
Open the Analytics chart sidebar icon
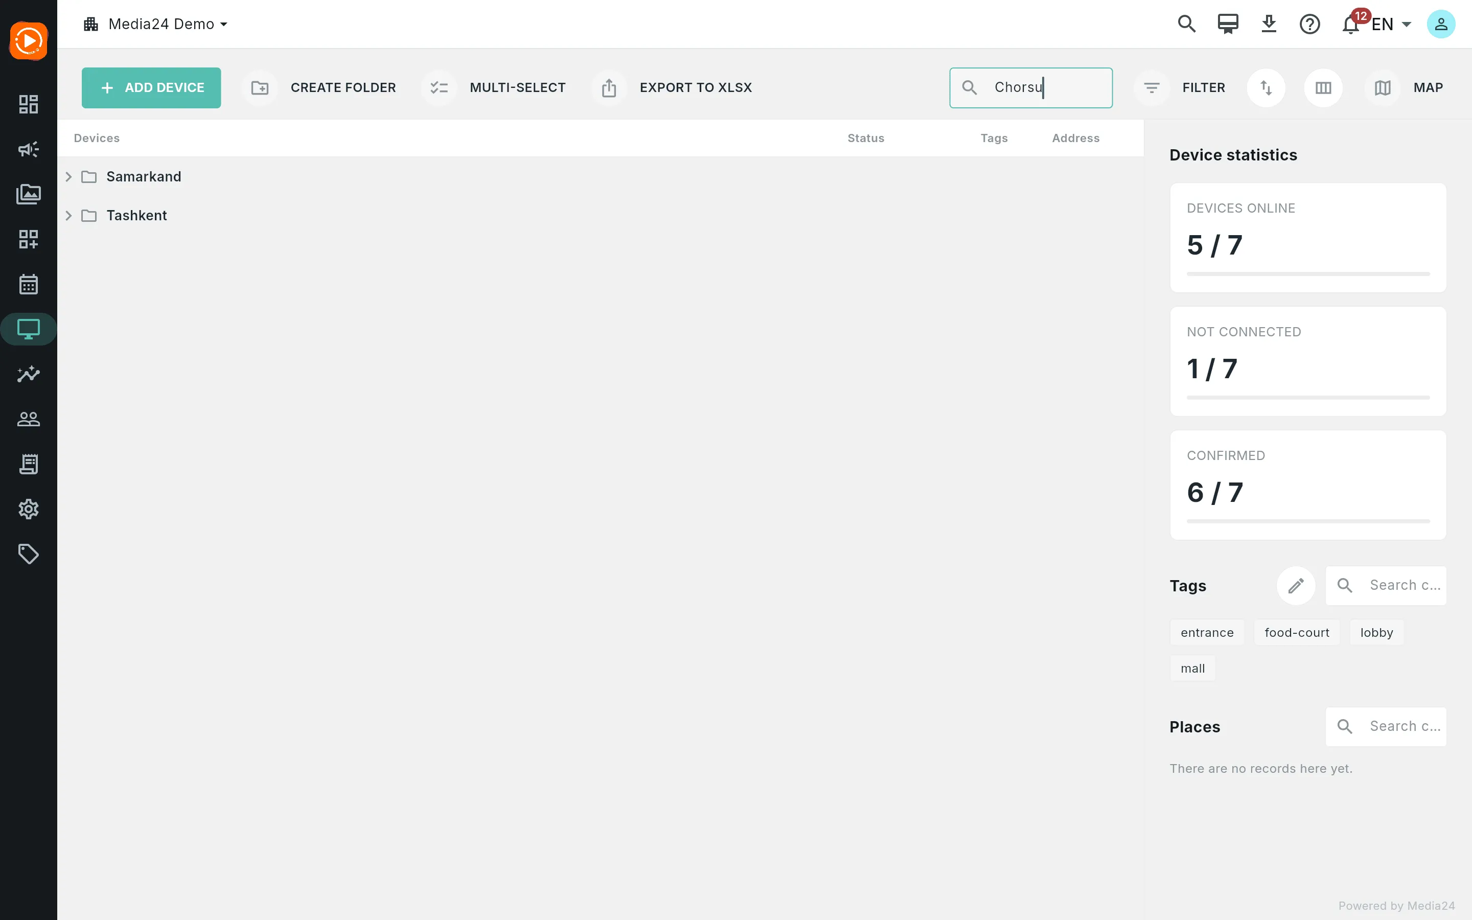click(x=29, y=374)
